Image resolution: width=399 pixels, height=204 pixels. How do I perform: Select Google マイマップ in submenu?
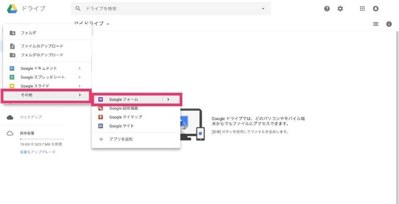click(136, 117)
